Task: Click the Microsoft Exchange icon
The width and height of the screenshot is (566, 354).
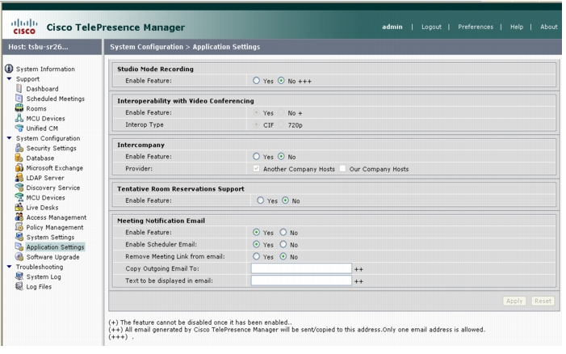Action: click(19, 167)
